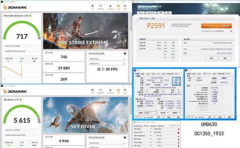This screenshot has height=148, width=240.
Task: Click the CPU-Z app icon in right window title bar
Action: pos(186,70)
